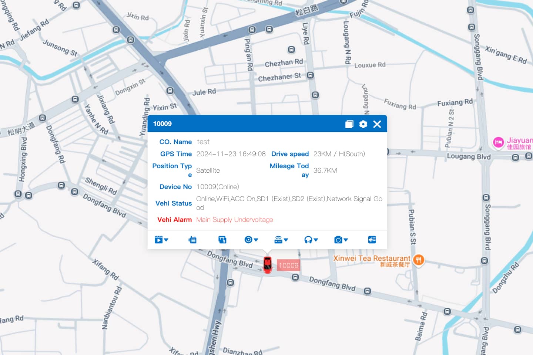Click the TTS text-to-speech icon
533x355 pixels.
point(222,240)
